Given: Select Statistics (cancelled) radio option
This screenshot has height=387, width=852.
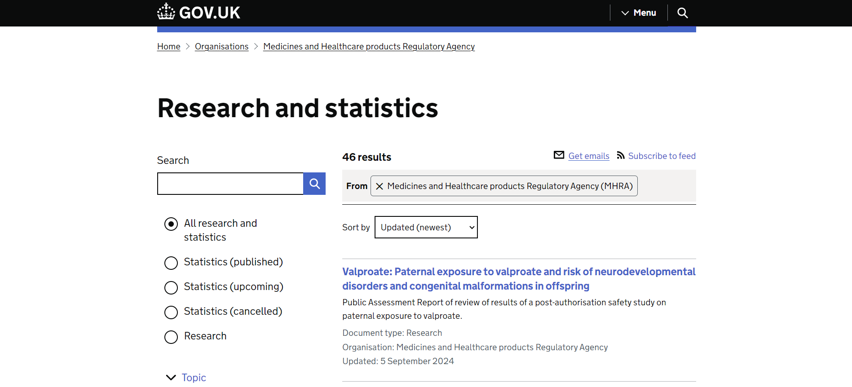Looking at the screenshot, I should pyautogui.click(x=171, y=312).
